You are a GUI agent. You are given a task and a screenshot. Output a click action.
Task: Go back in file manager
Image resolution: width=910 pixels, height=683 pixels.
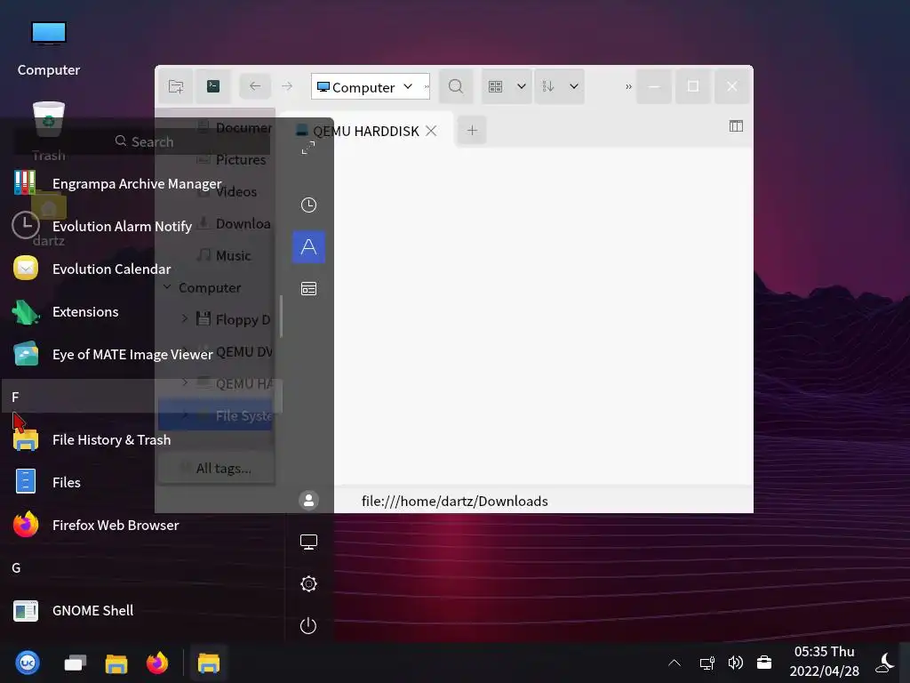255,86
